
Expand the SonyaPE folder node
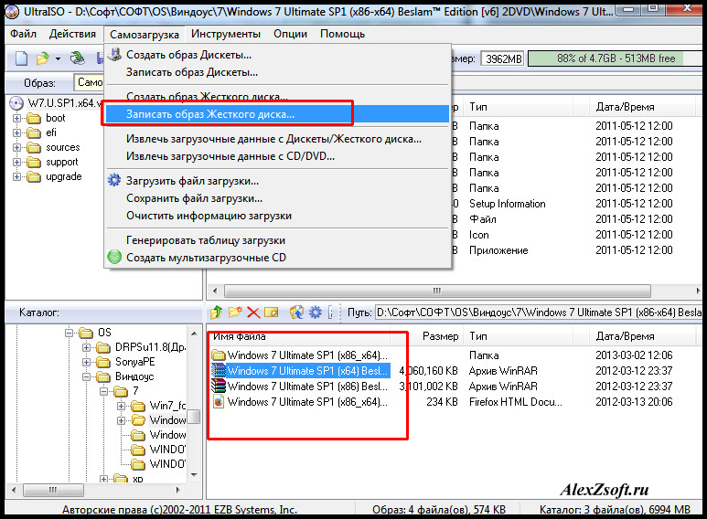[x=87, y=362]
